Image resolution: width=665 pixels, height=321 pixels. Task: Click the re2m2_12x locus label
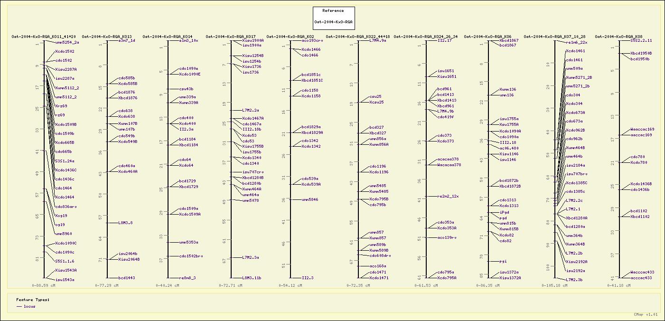coord(448,196)
